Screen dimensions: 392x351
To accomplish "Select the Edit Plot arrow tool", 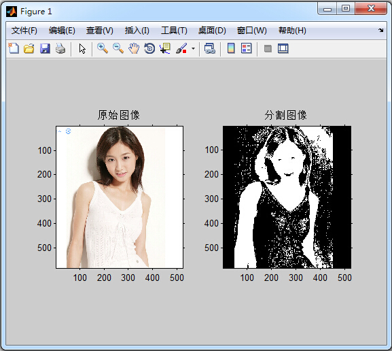I will 82,48.
